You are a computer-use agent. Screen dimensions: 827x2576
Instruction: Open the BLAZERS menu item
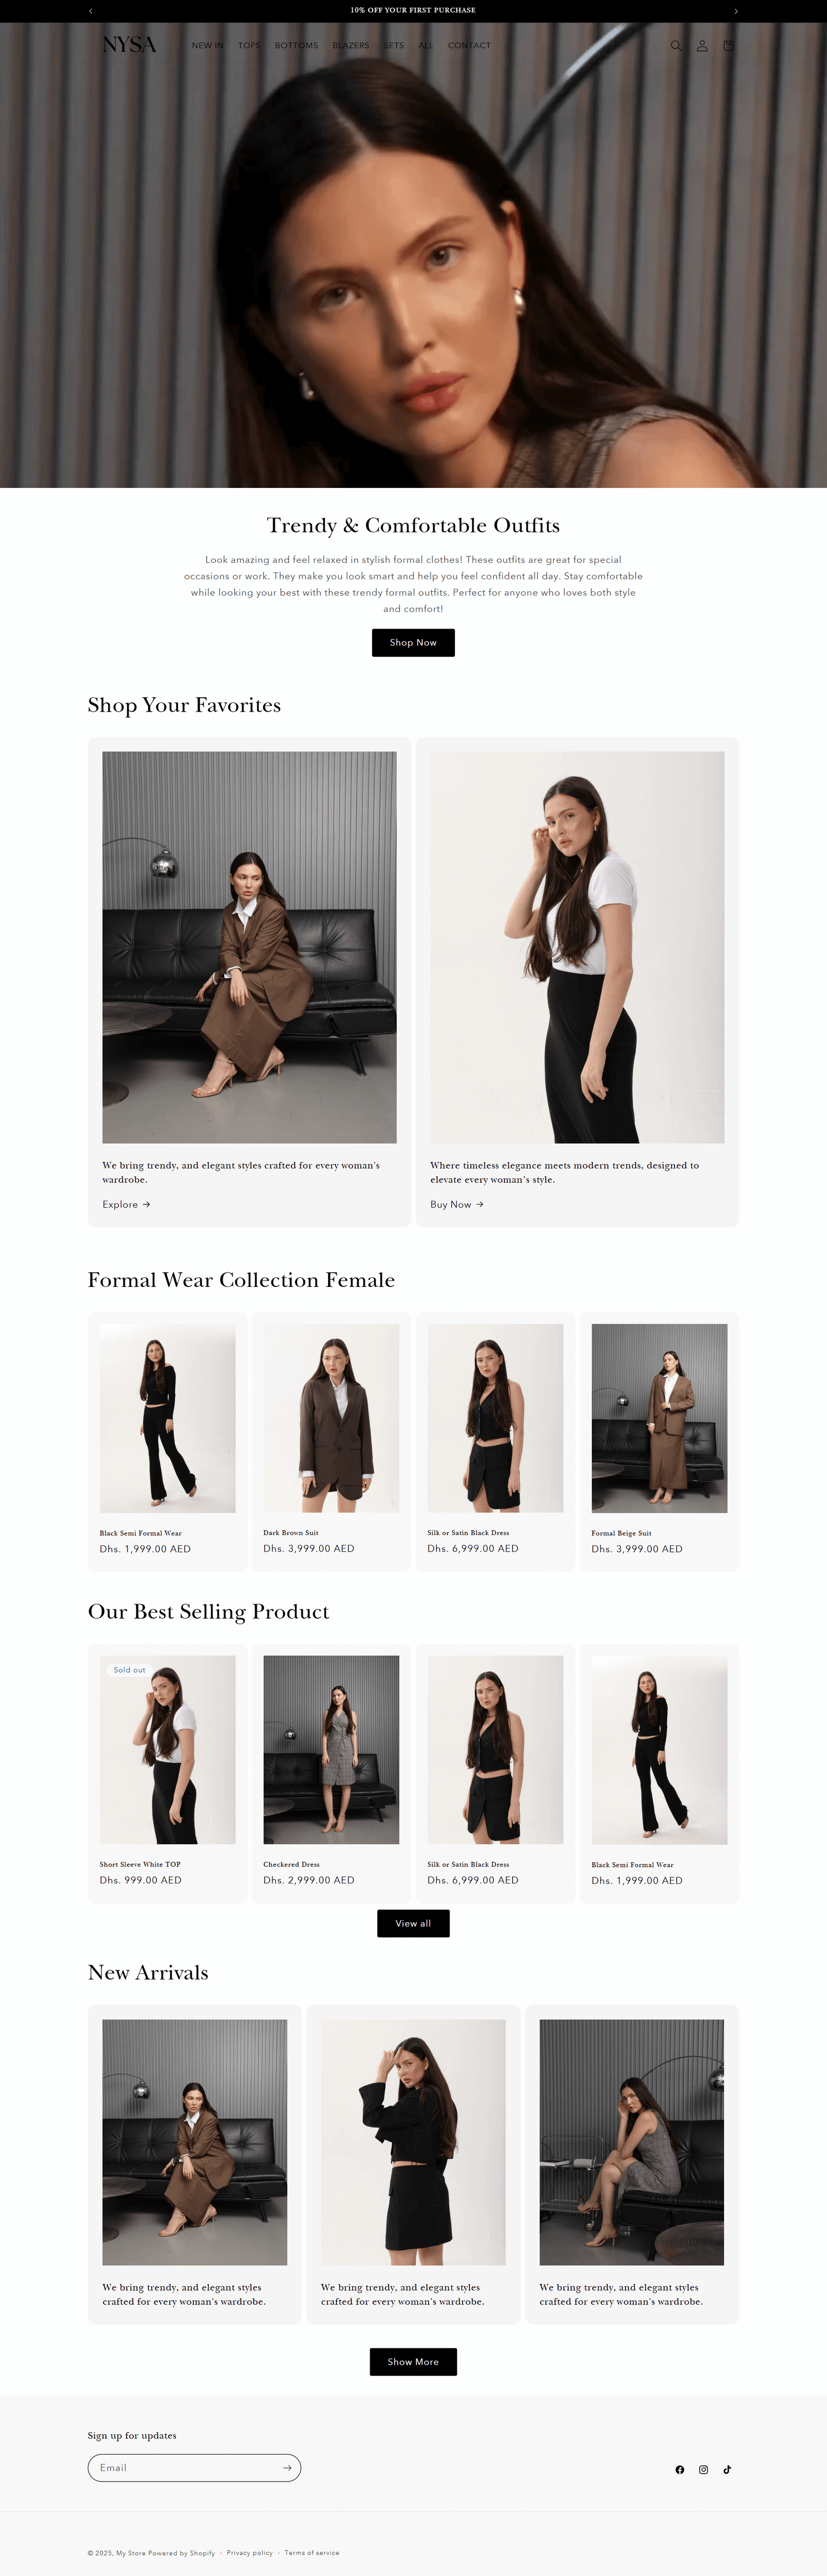[x=351, y=46]
